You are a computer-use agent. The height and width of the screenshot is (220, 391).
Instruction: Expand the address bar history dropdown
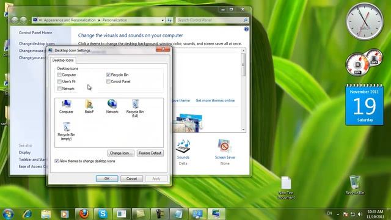click(x=163, y=20)
